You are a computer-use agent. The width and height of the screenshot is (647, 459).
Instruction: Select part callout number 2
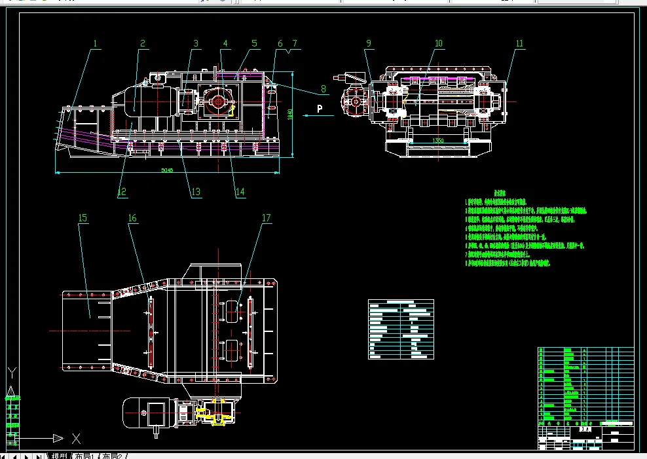pos(143,43)
